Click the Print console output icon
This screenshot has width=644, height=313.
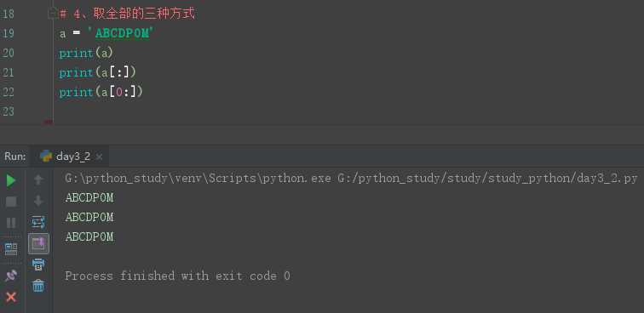[x=38, y=265]
